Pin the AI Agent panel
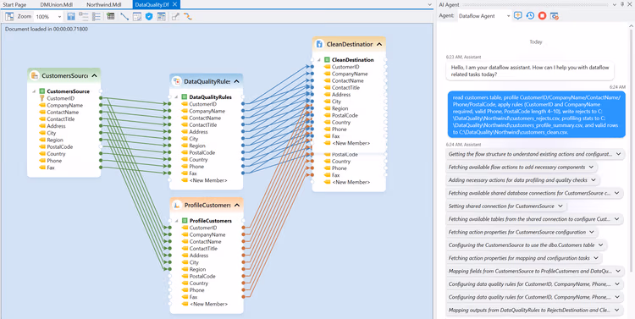The width and height of the screenshot is (635, 319). click(x=622, y=4)
